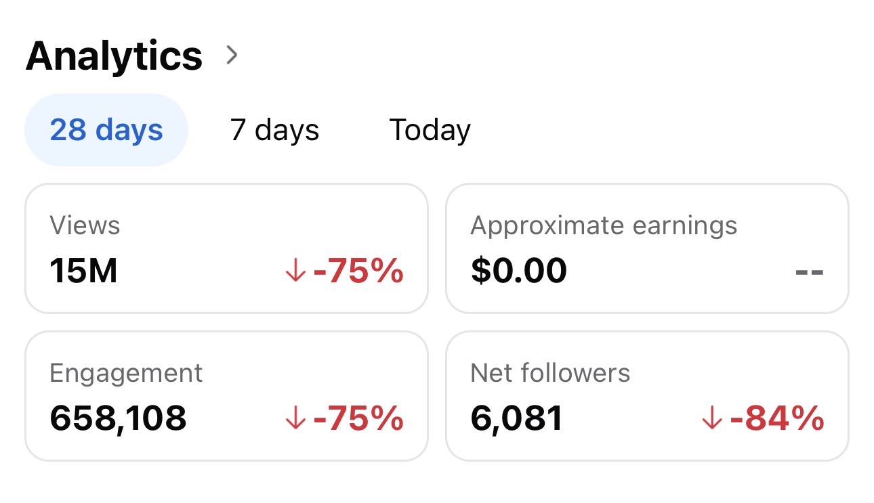Image resolution: width=874 pixels, height=503 pixels.
Task: Open the Net followers card
Action: click(647, 396)
